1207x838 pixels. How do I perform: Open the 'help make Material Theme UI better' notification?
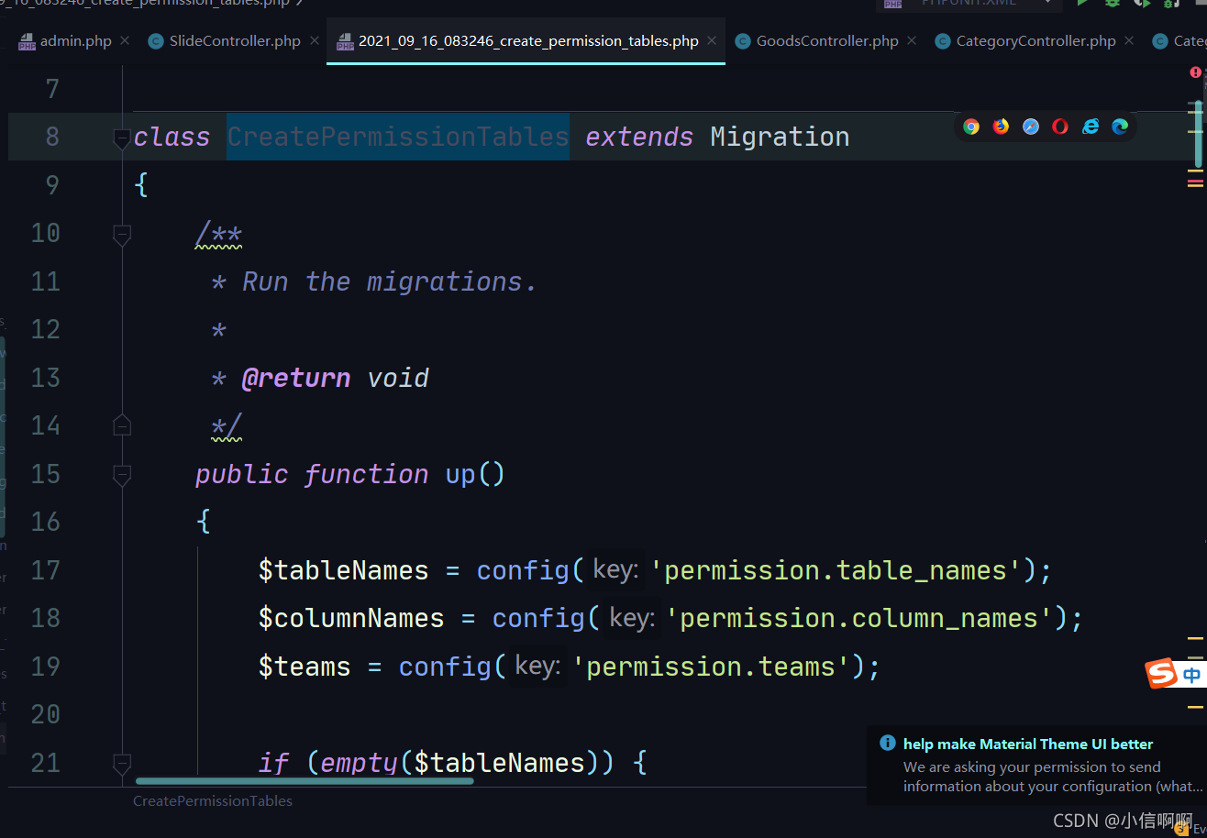[1028, 744]
